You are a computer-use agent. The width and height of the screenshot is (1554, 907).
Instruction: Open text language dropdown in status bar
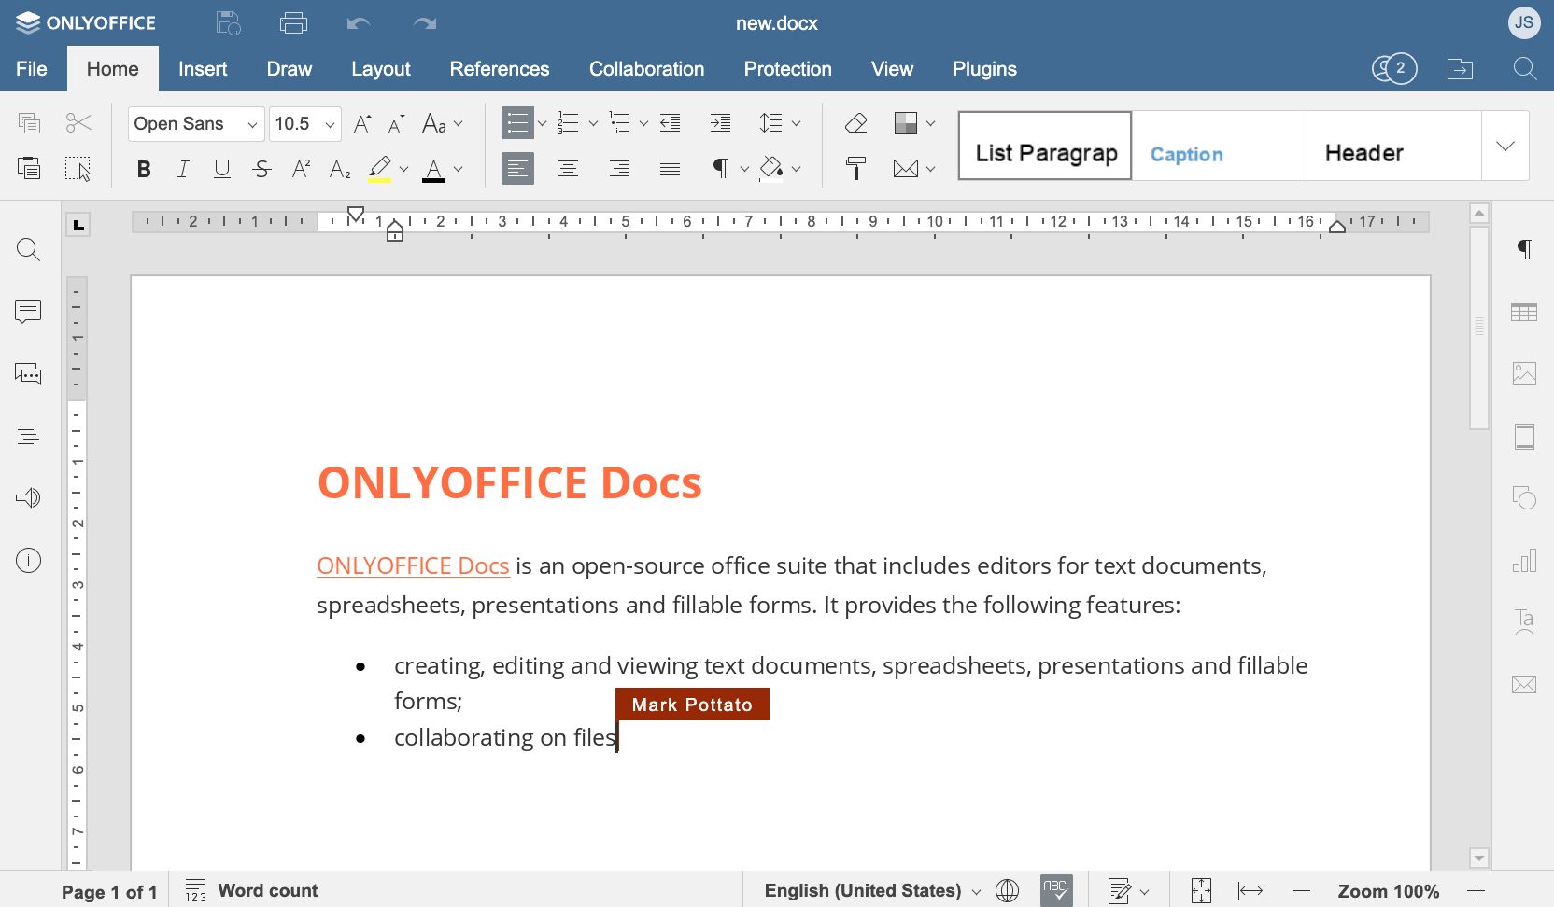click(872, 890)
